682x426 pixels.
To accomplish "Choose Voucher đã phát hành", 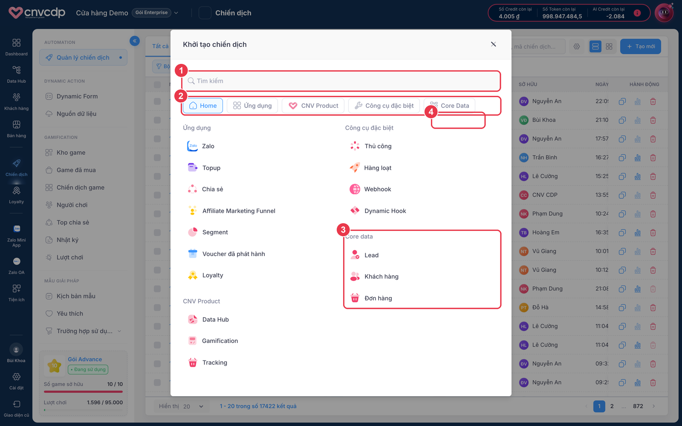I will 226,254.
